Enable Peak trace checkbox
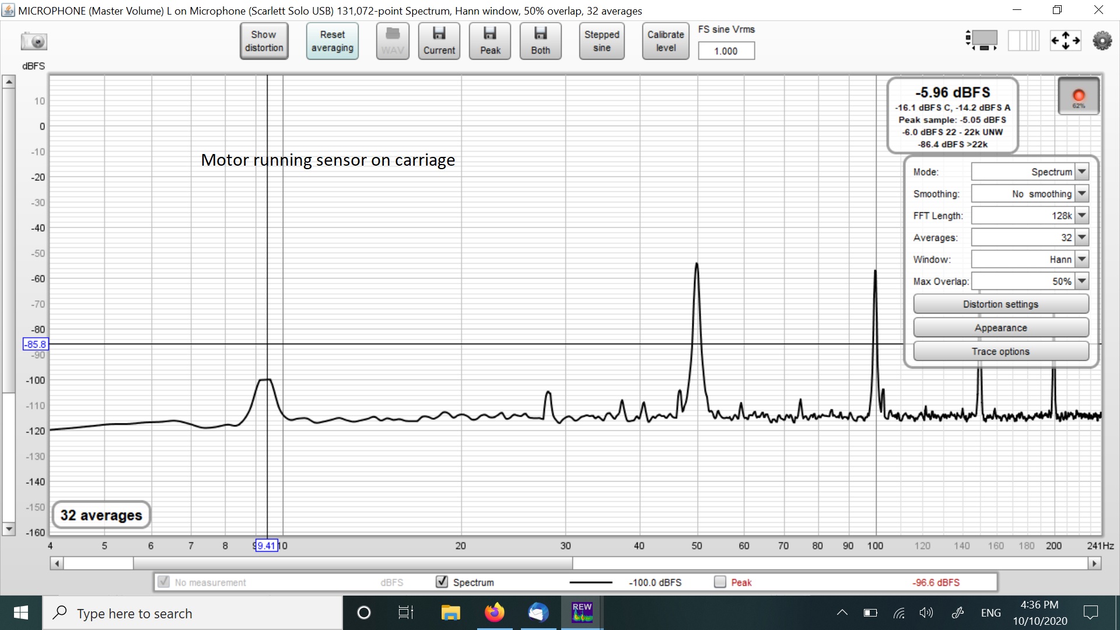This screenshot has width=1120, height=630. click(x=720, y=582)
